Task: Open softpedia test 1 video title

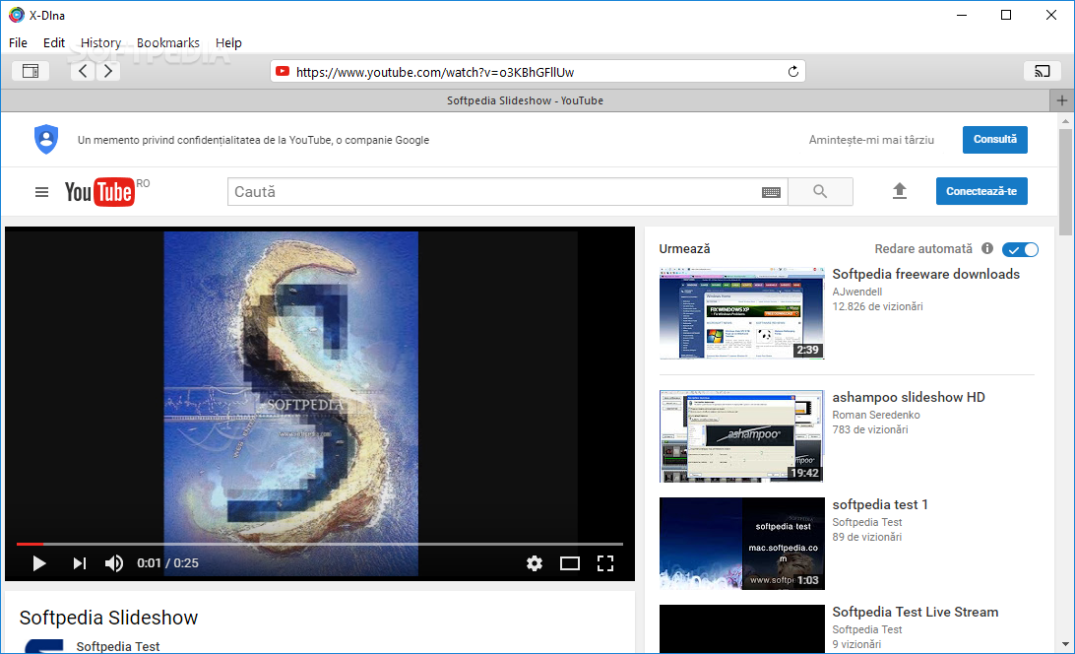Action: (880, 504)
